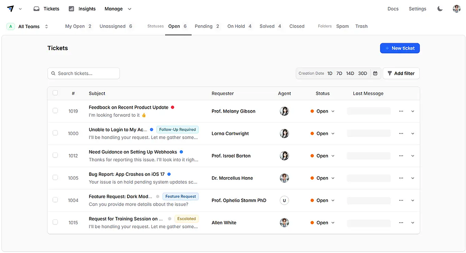This screenshot has width=466, height=253.
Task: Click the Add filter button
Action: pyautogui.click(x=401, y=73)
